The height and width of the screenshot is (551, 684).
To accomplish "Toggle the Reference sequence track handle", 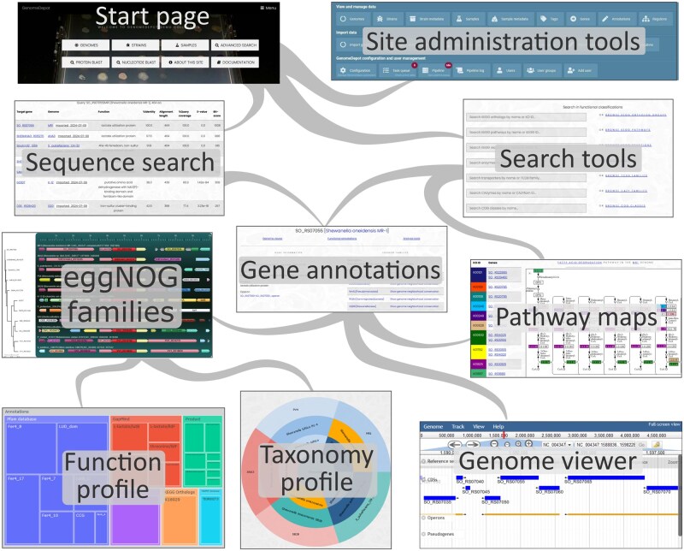I will coord(423,461).
